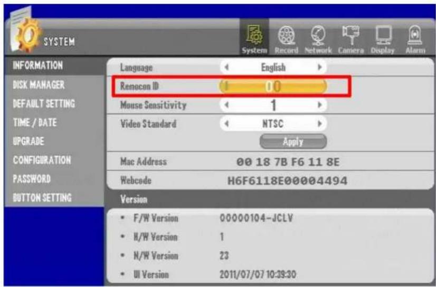Viewport: 436px width, 287px height.
Task: Click the right arrow on Language
Action: click(320, 67)
